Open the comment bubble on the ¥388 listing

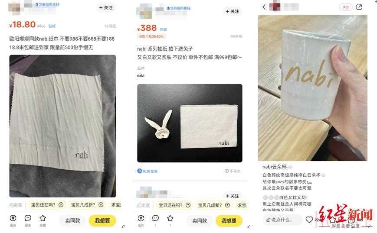point(156,218)
